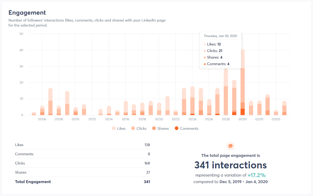Toggle the Likes legend series
The width and height of the screenshot is (313, 196).
(119, 128)
